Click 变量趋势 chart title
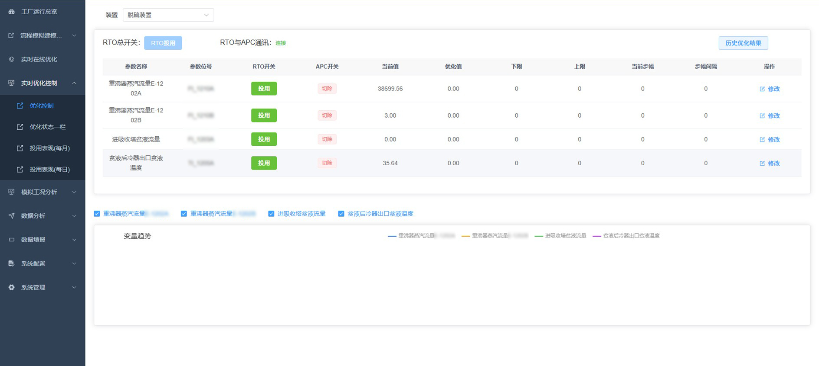The width and height of the screenshot is (819, 366). tap(138, 236)
